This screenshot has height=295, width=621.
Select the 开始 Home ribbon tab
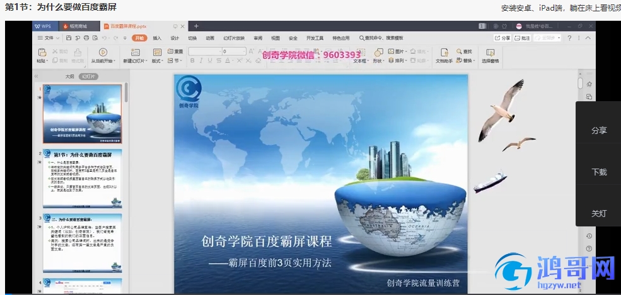coord(139,38)
